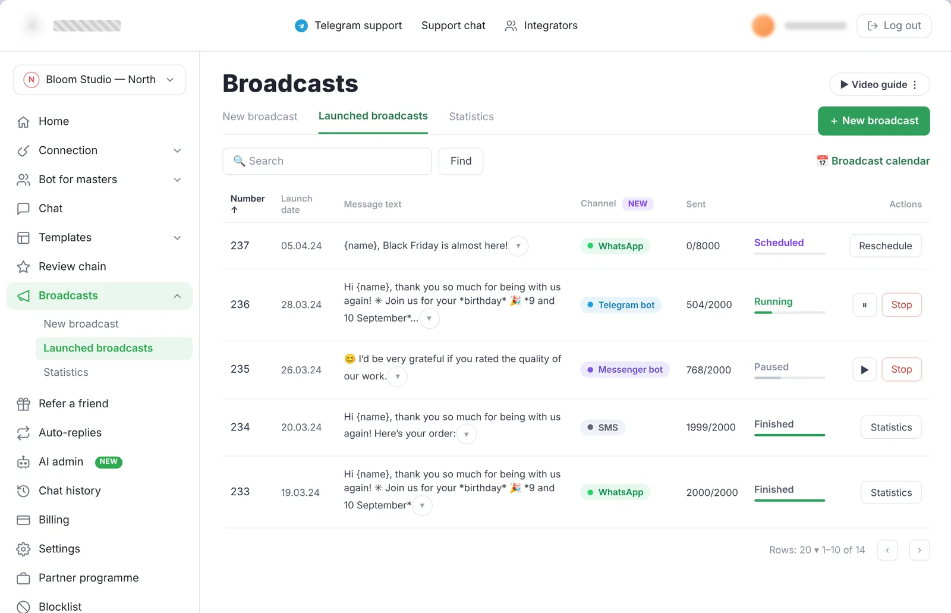Go to next page of rows
This screenshot has height=613, width=951.
(x=919, y=550)
